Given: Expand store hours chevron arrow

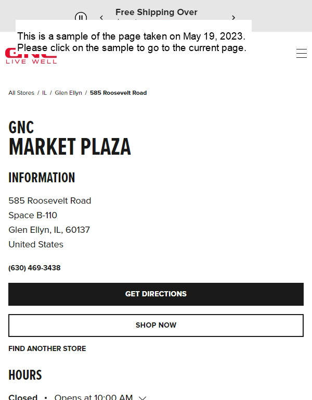Looking at the screenshot, I should pos(142,398).
